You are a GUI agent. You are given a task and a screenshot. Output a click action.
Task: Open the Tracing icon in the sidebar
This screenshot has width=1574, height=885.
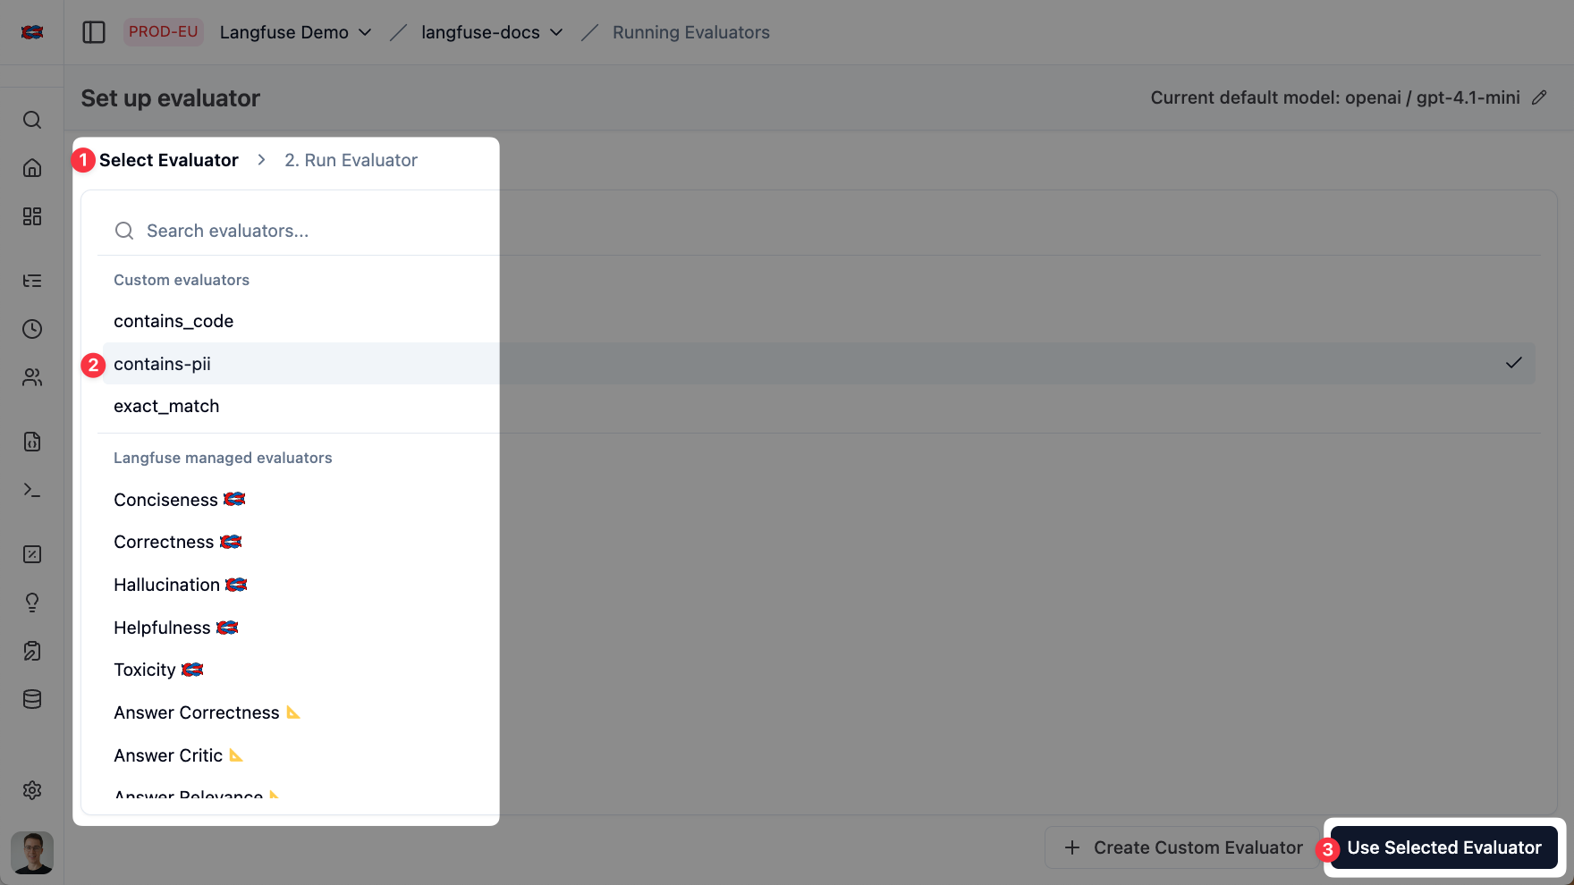[32, 281]
